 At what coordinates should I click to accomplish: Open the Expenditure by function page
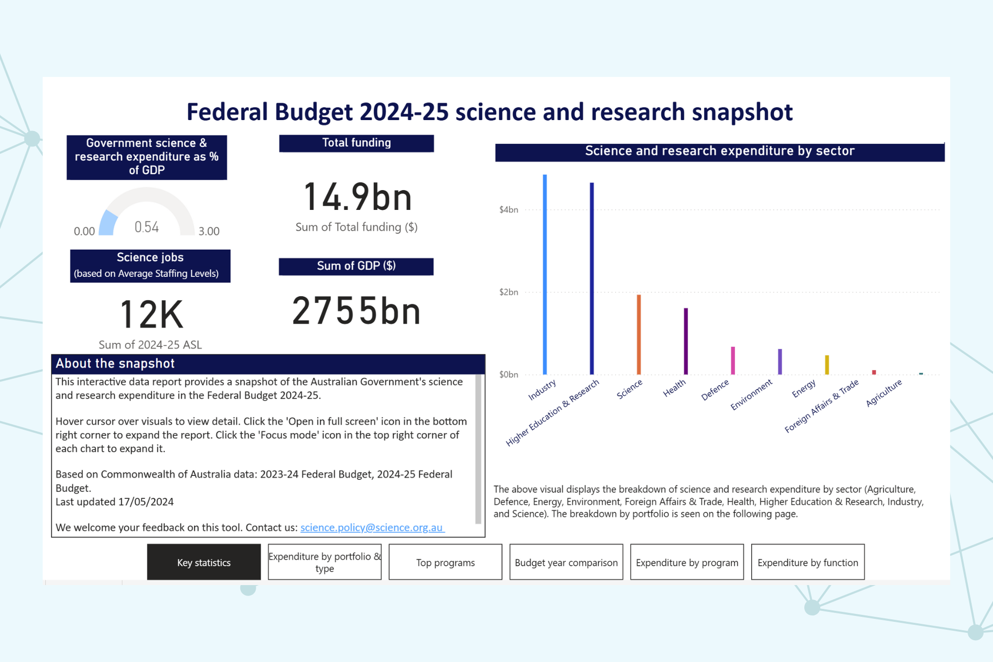point(808,562)
